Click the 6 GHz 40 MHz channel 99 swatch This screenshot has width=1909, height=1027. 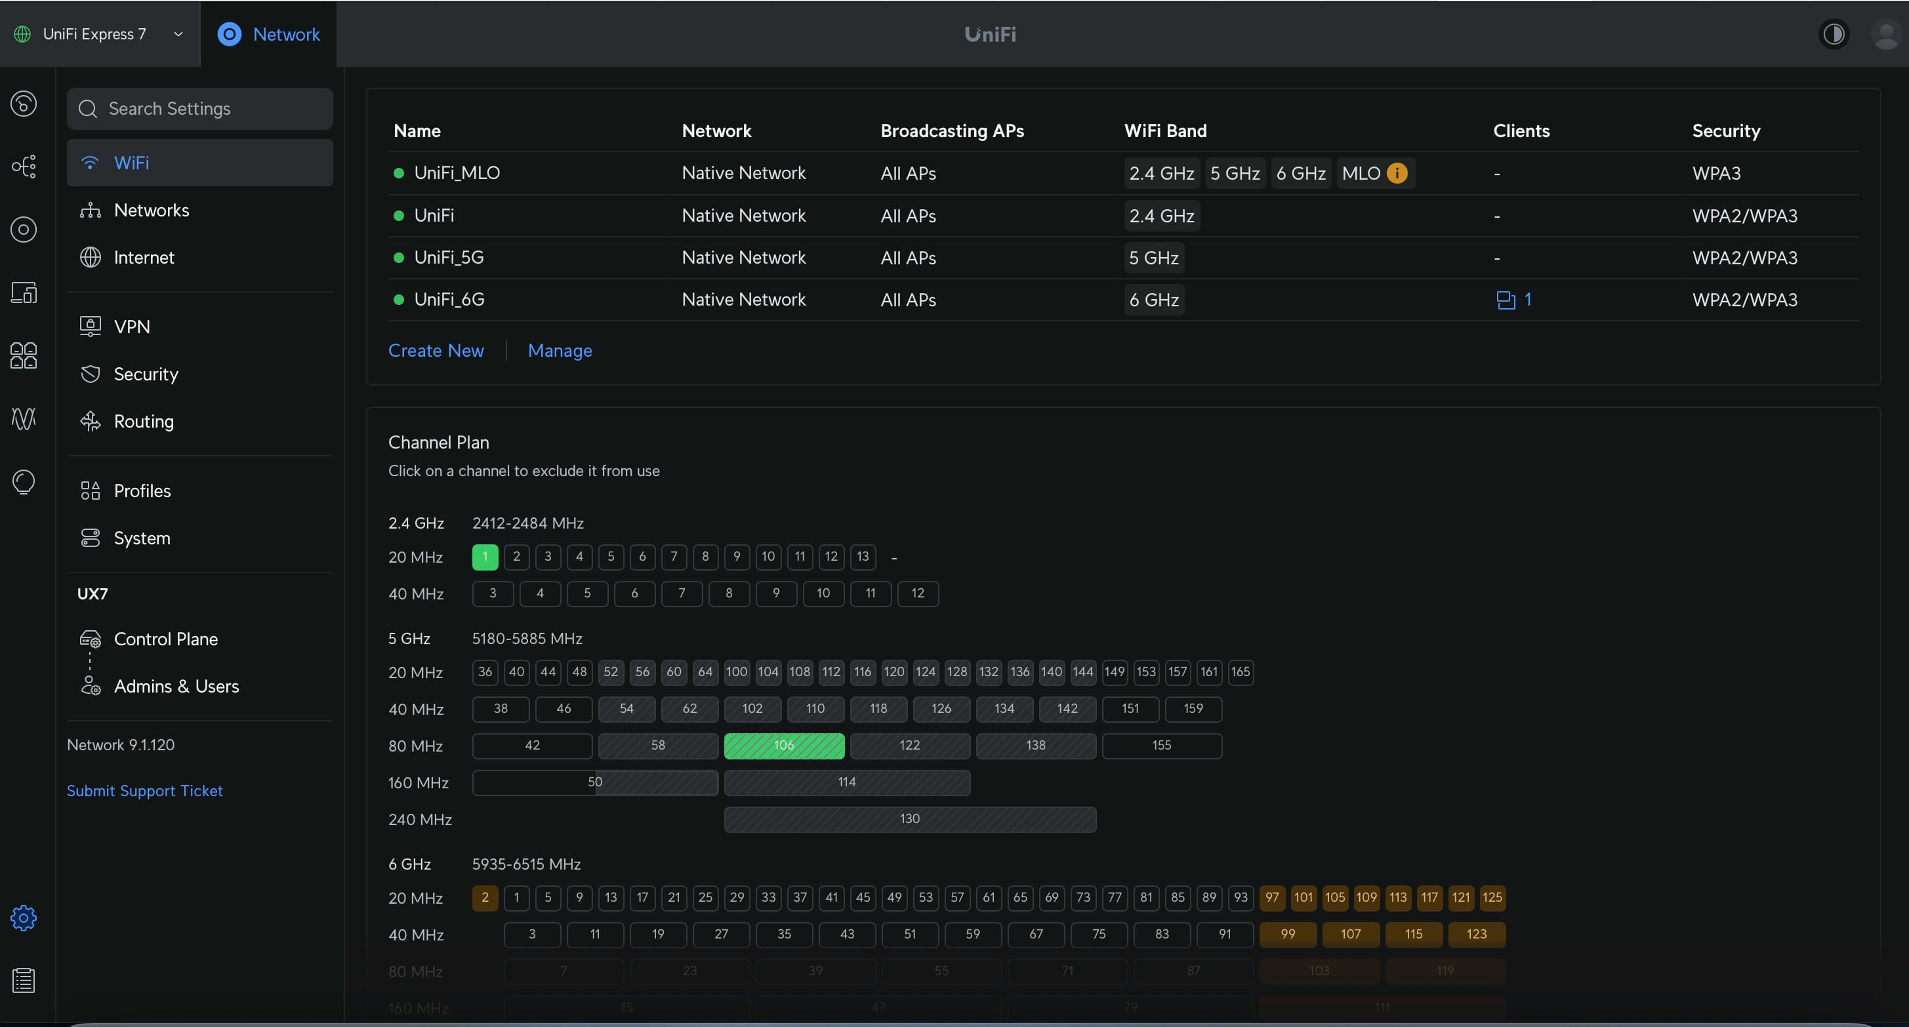point(1288,935)
